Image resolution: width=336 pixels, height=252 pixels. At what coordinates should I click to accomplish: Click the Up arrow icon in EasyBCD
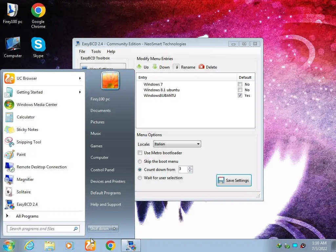[x=139, y=67]
